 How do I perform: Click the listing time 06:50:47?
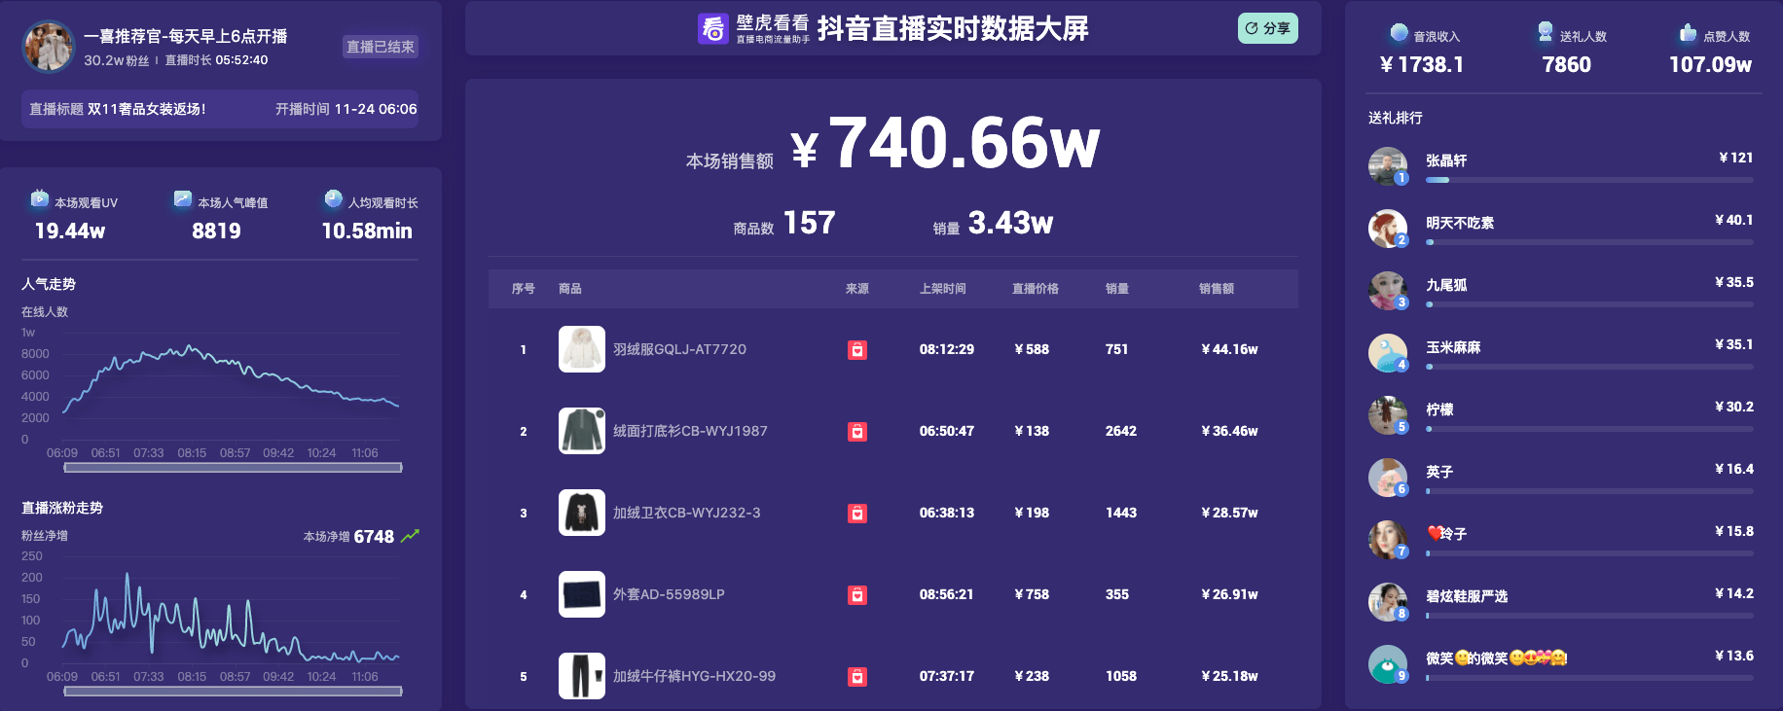click(x=947, y=431)
